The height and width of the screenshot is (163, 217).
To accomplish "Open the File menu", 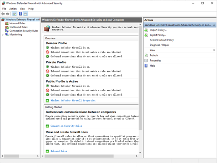I will pos(4,8).
